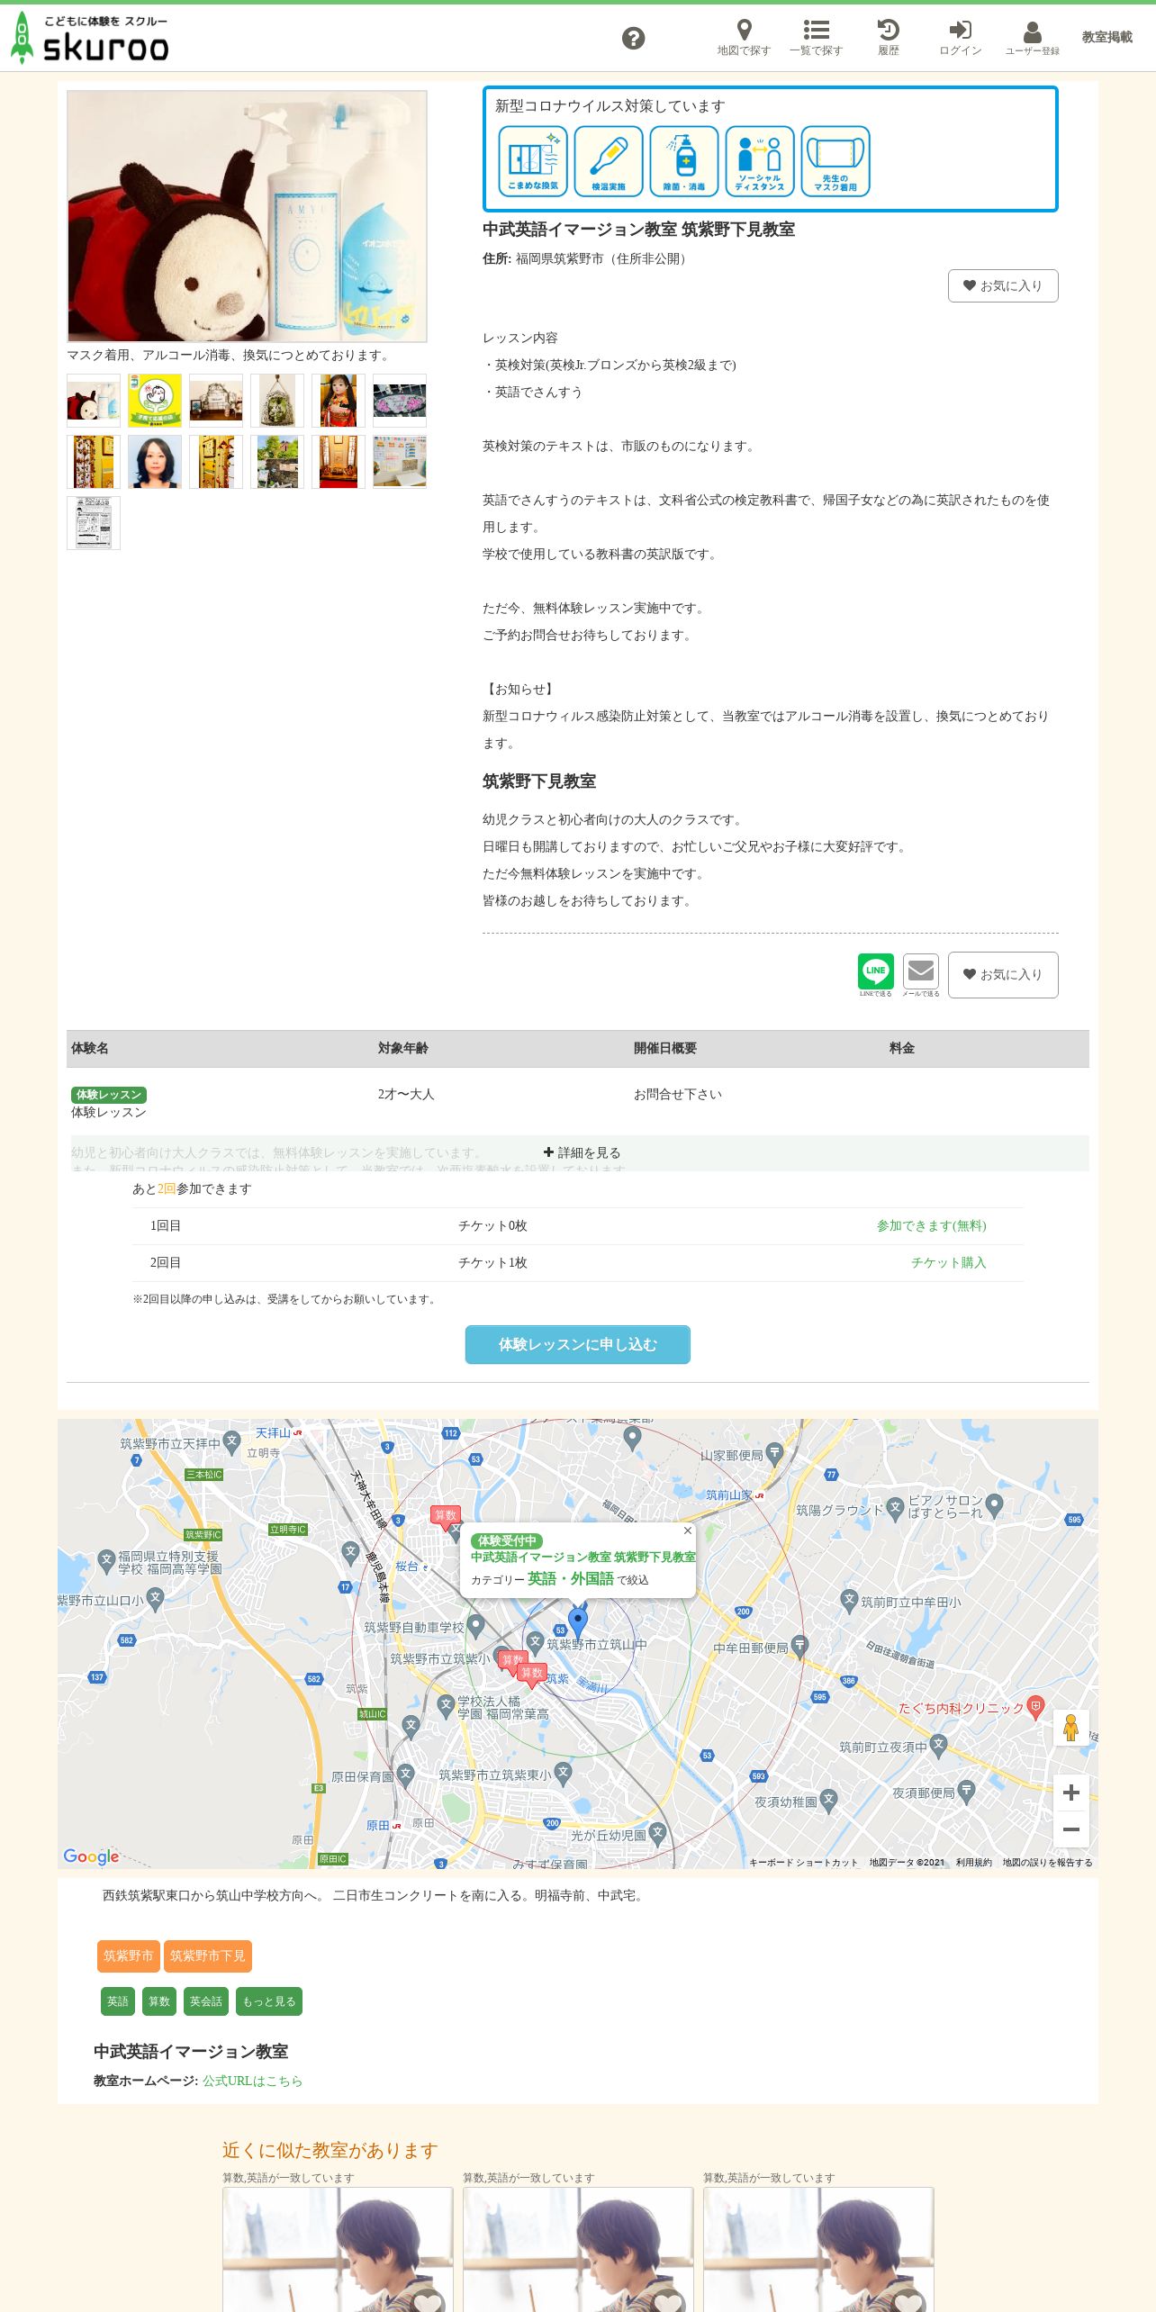Send by the mail envelope icon

click(x=921, y=971)
